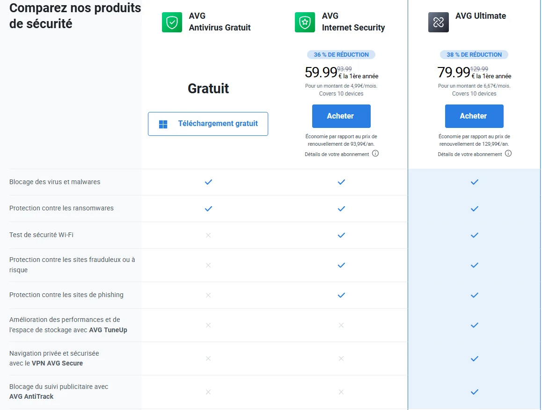The image size is (542, 410).
Task: Click the AVG Ultimate product title
Action: tap(481, 16)
